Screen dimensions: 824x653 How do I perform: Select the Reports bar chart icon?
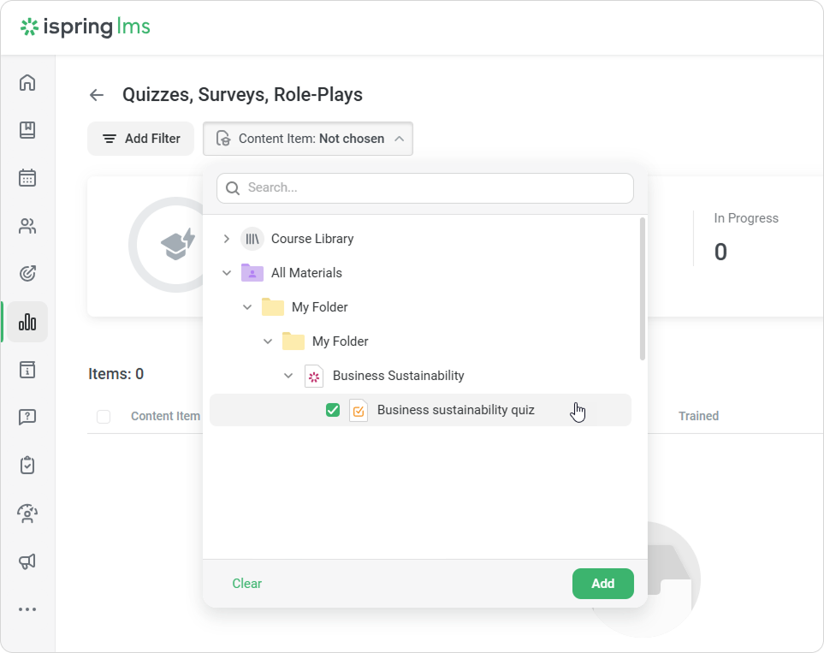tap(27, 322)
